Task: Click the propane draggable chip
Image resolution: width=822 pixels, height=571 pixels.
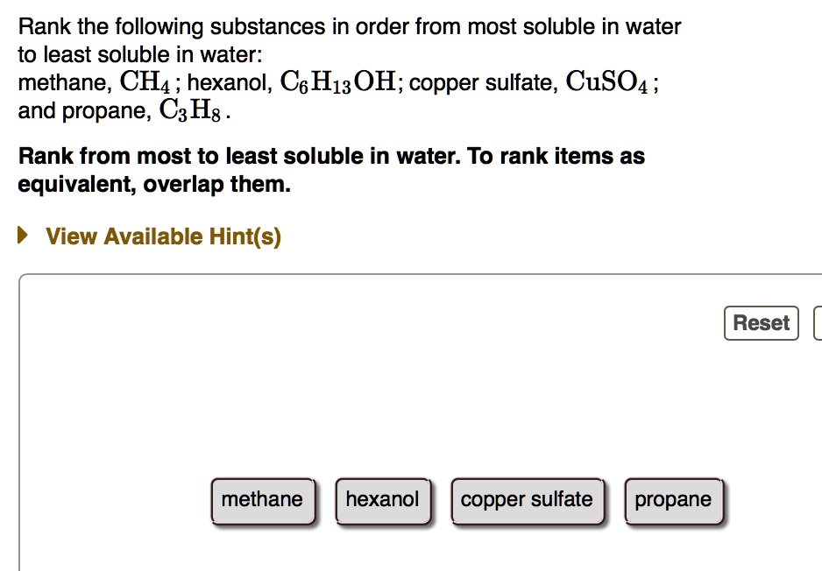Action: [673, 500]
